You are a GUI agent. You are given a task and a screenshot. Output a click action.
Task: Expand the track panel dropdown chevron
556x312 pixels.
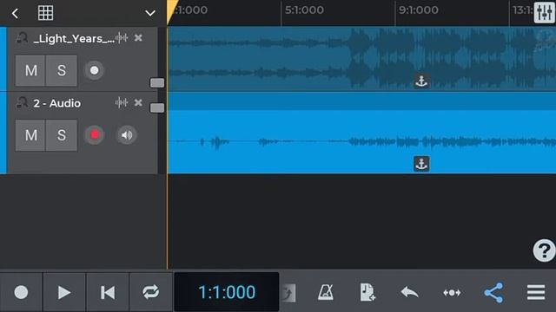click(150, 14)
